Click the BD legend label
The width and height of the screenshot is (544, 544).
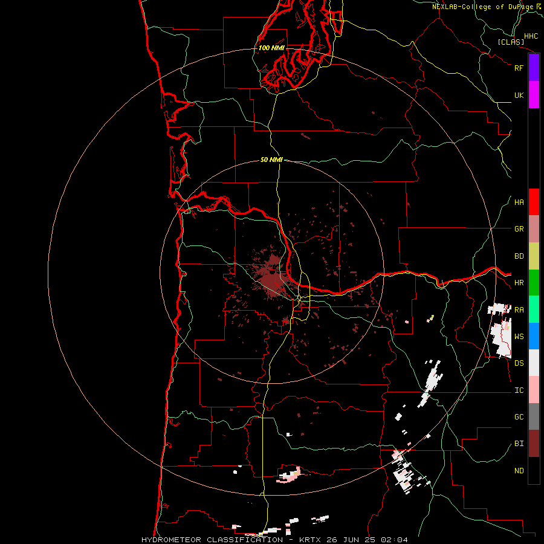click(519, 256)
